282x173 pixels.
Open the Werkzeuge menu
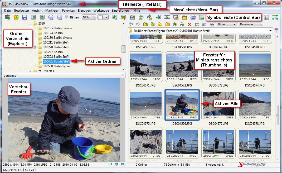pyautogui.click(x=101, y=11)
